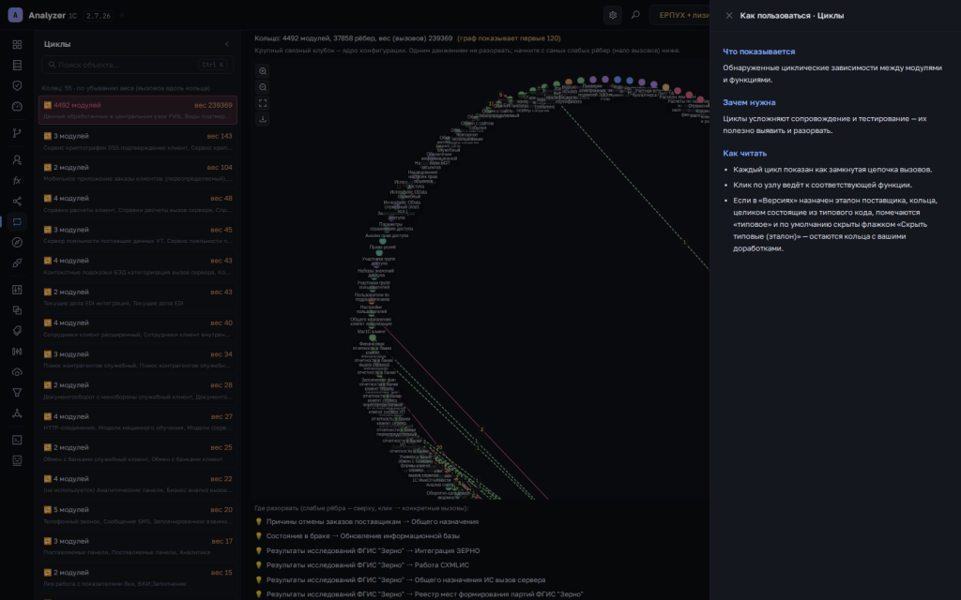This screenshot has height=600, width=961.
Task: Click the Analyzer logo in the header
Action: tap(15, 15)
